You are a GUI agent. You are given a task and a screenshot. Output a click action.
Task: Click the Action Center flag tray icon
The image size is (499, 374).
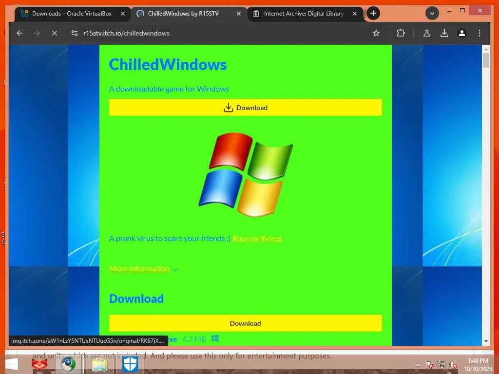coord(429,365)
